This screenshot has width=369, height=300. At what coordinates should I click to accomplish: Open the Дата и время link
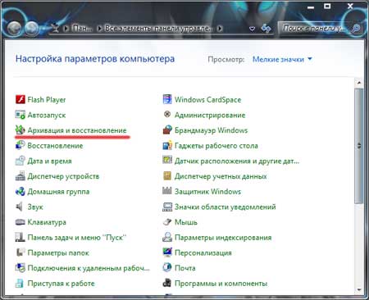pos(49,161)
